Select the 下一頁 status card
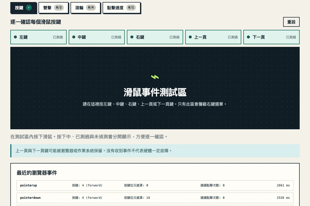This screenshot has height=206, width=310. (x=272, y=37)
